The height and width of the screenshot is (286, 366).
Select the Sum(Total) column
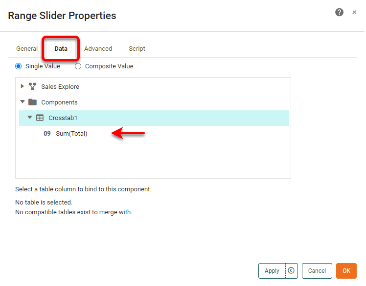coord(71,133)
